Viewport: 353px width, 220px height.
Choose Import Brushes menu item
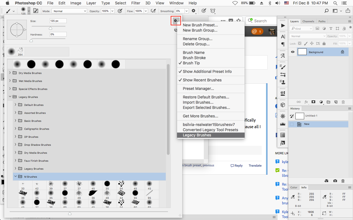(198, 102)
